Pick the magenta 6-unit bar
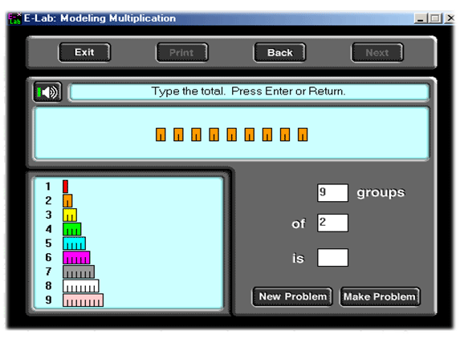Screen dimensions: 460x338 click(76, 258)
